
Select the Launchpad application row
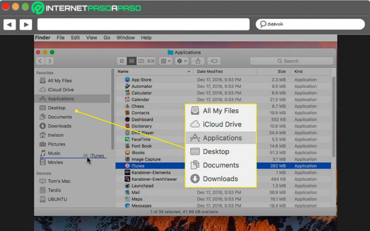click(223, 186)
